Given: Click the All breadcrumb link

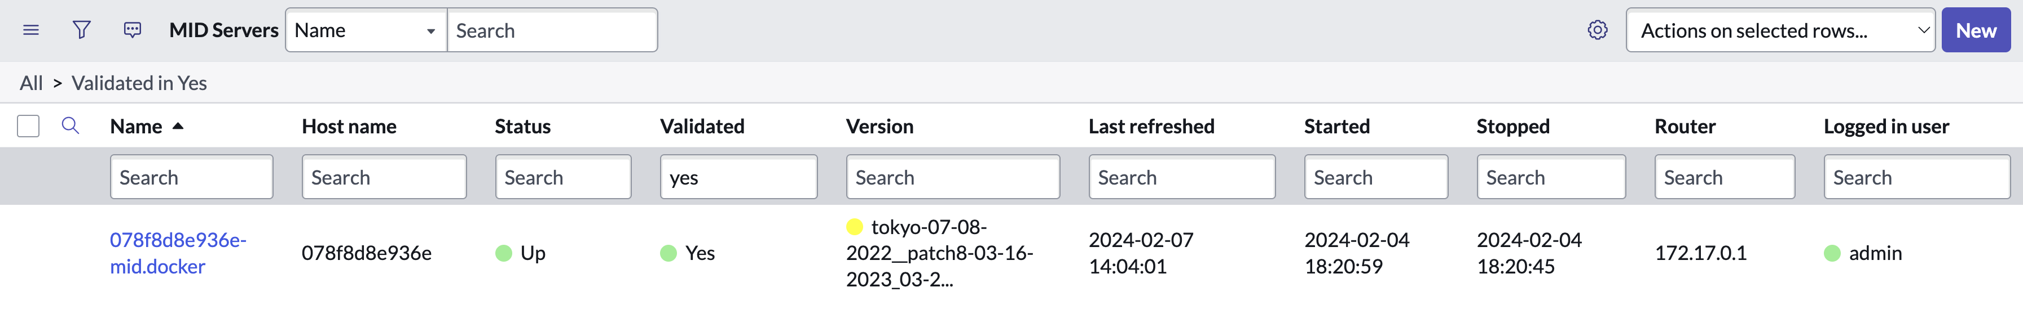Looking at the screenshot, I should tap(32, 83).
